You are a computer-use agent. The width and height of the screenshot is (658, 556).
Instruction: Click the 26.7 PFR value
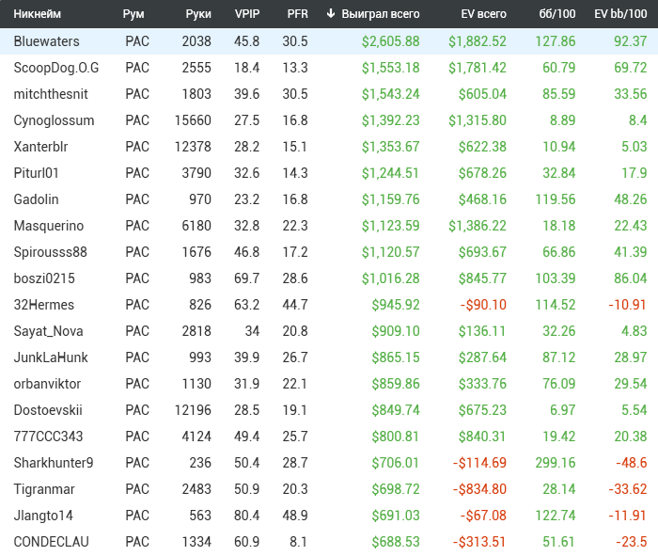295,357
